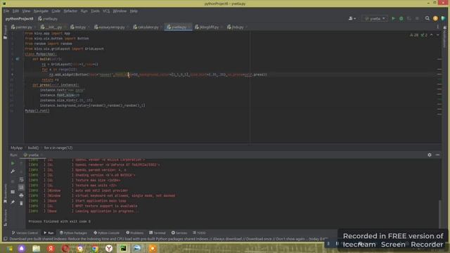Open the Navigate menu
Viewport: 450px width, 253px height.
coord(41,11)
